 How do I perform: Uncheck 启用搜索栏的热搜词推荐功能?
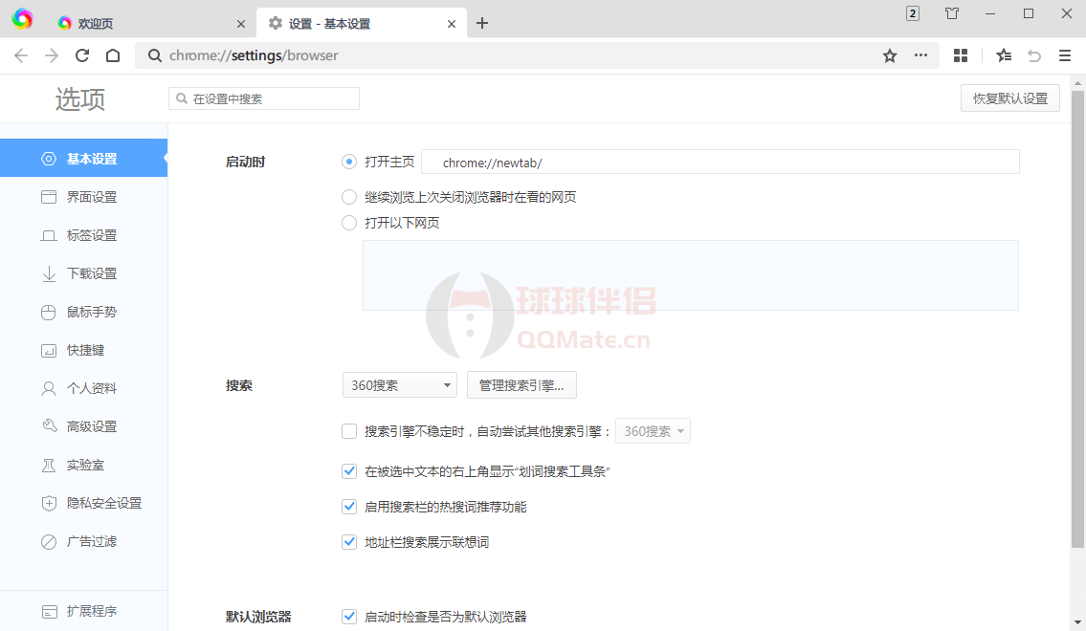[349, 507]
